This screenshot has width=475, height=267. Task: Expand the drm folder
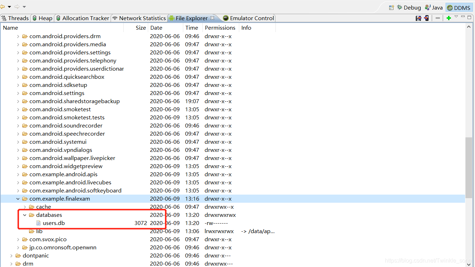(11, 264)
